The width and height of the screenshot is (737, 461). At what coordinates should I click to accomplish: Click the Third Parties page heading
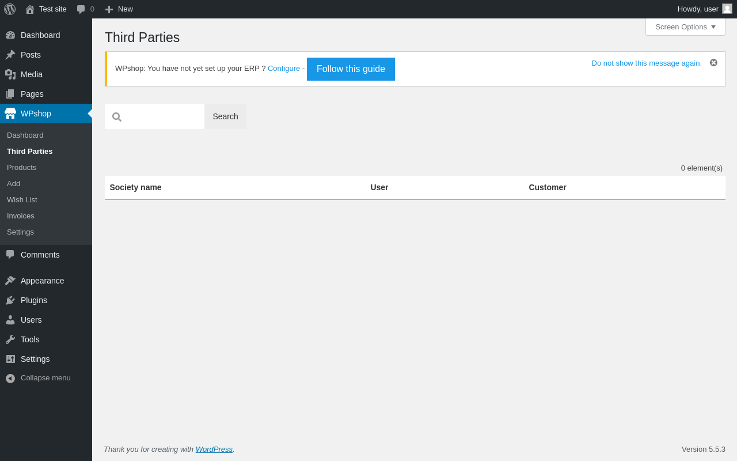(x=142, y=37)
